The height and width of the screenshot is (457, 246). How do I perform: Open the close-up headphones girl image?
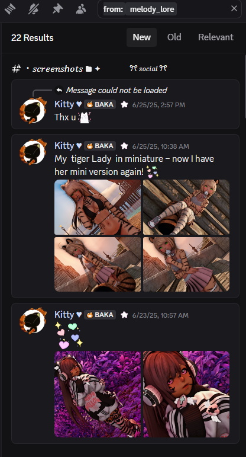186,394
